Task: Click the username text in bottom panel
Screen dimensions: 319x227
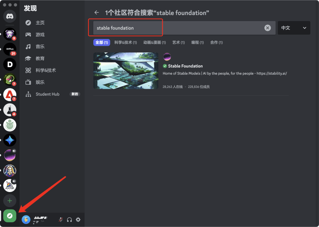Action: (x=41, y=218)
